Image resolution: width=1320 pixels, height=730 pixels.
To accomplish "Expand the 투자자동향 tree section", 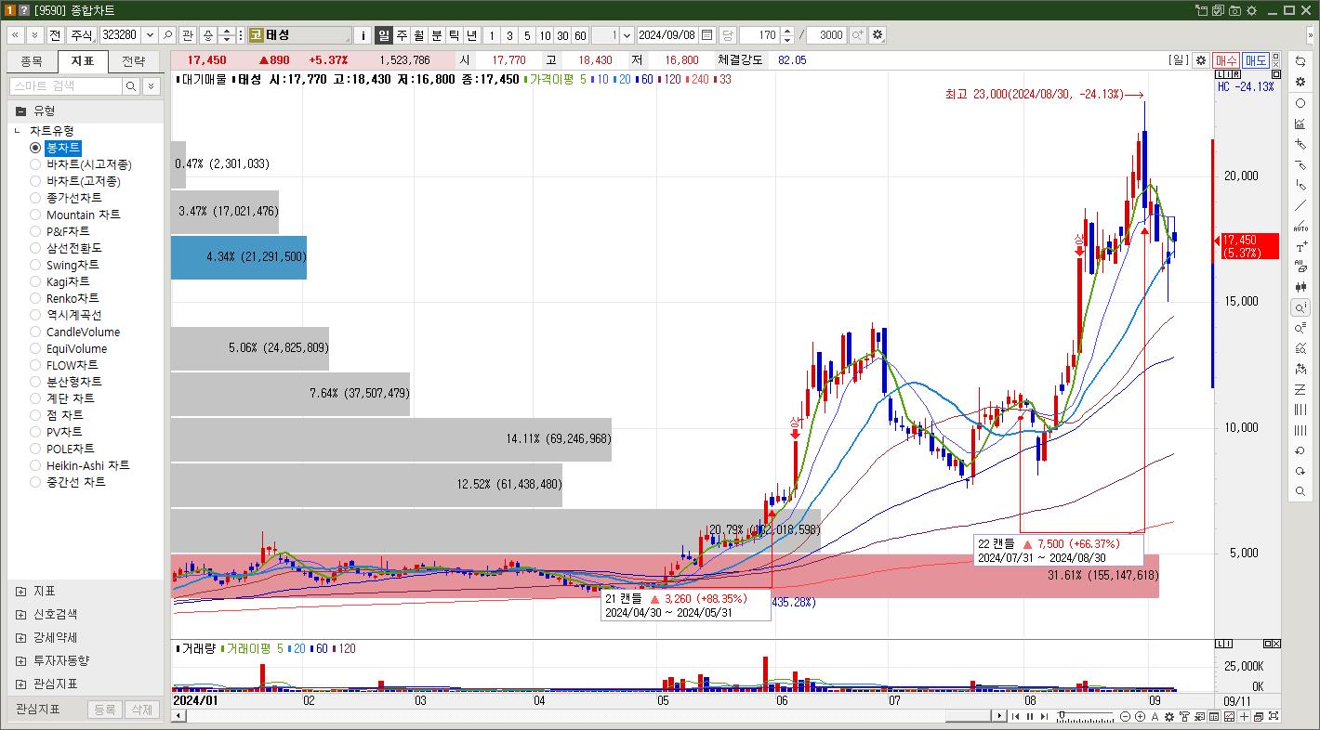I will tap(20, 660).
